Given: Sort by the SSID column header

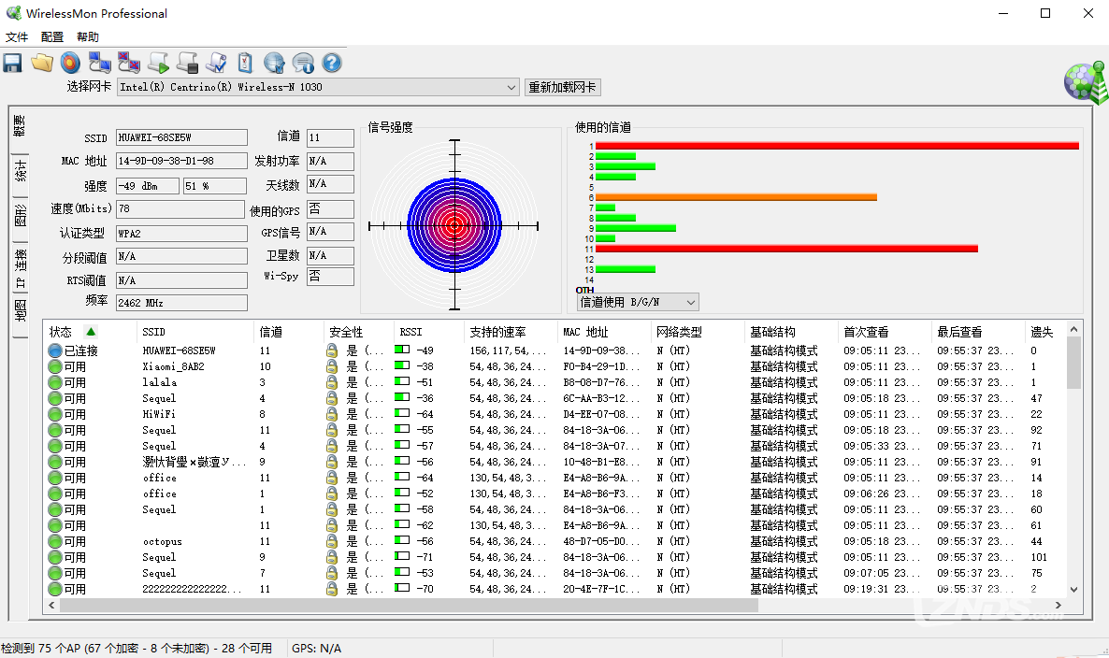Looking at the screenshot, I should click(x=194, y=332).
